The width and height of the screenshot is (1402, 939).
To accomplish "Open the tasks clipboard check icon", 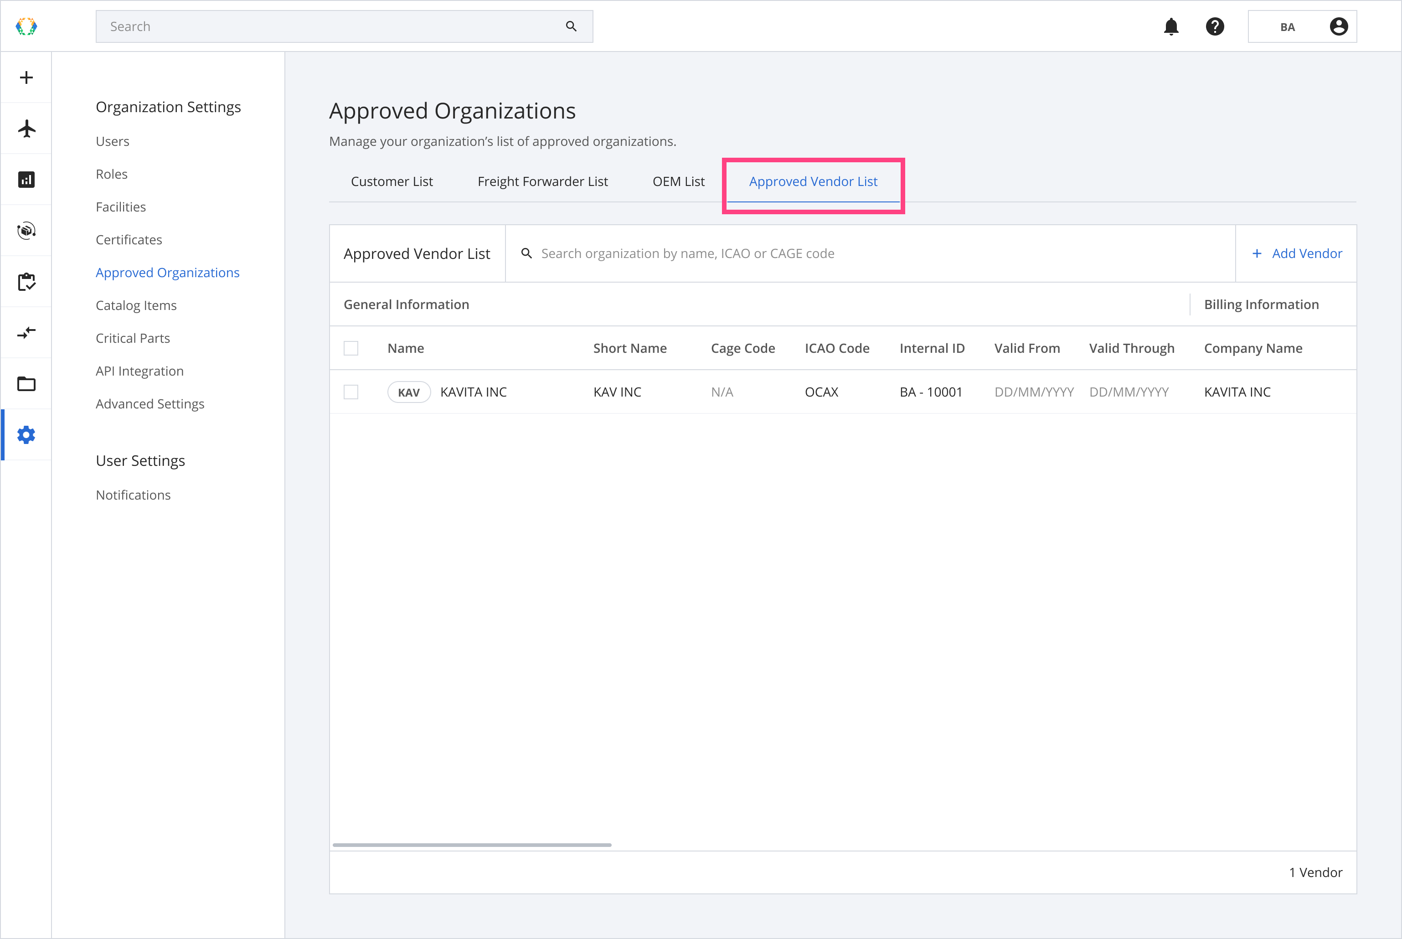I will click(26, 281).
